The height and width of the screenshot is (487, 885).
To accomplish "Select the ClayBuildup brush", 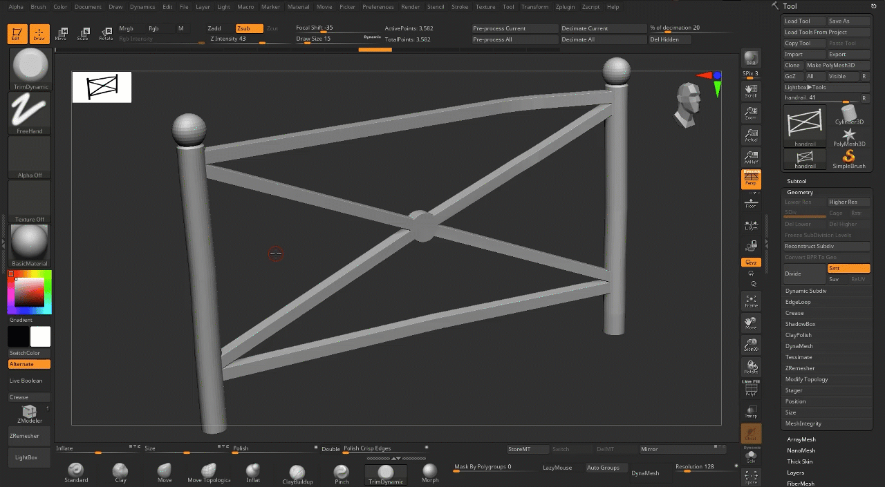I will click(x=297, y=473).
